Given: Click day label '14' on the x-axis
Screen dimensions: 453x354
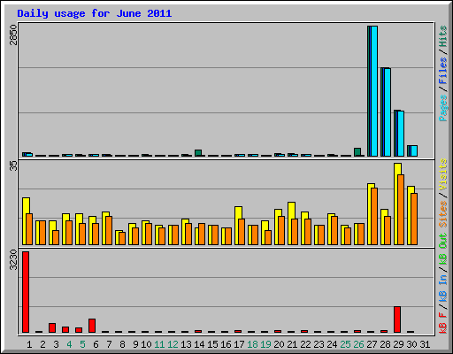Looking at the screenshot, I should coord(199,344).
